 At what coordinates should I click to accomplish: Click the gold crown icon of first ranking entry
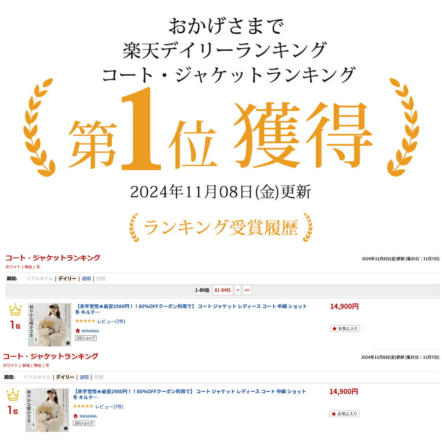point(15,309)
